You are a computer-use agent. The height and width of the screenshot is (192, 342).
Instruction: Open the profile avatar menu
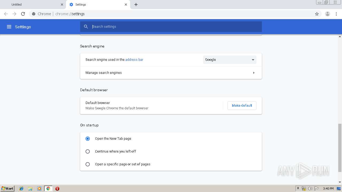(328, 14)
